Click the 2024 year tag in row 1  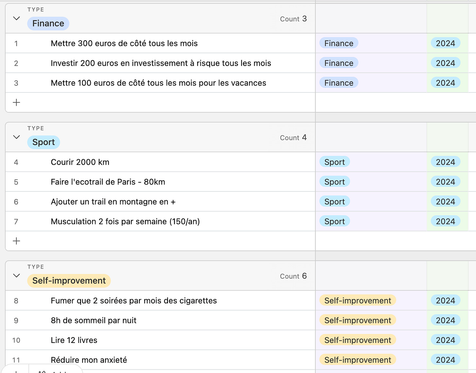pyautogui.click(x=445, y=43)
